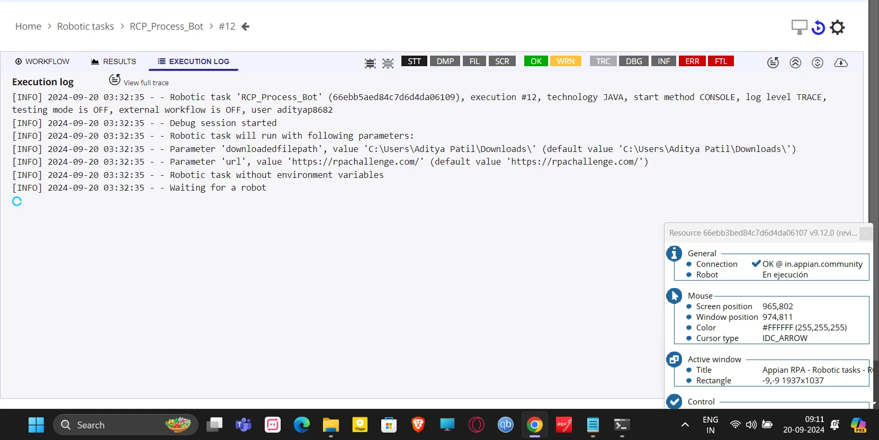Click the General info icon in Resource panel
879x440 pixels.
pos(674,254)
